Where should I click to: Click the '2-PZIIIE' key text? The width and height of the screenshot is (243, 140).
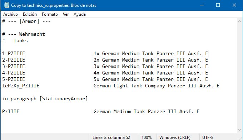[14, 60]
